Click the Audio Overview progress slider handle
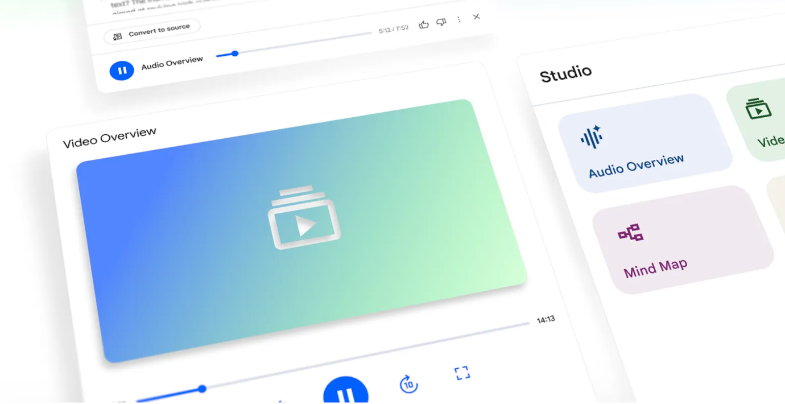 [234, 53]
